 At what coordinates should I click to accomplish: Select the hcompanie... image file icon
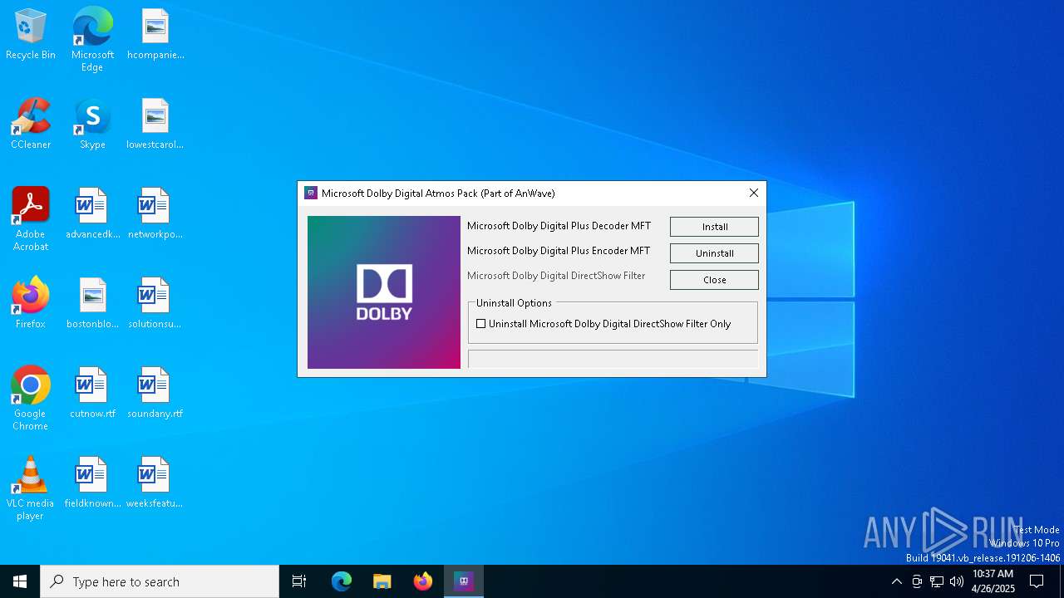(155, 35)
